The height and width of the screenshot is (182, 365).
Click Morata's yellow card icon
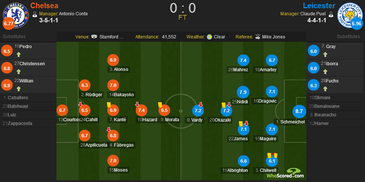[x=160, y=105]
